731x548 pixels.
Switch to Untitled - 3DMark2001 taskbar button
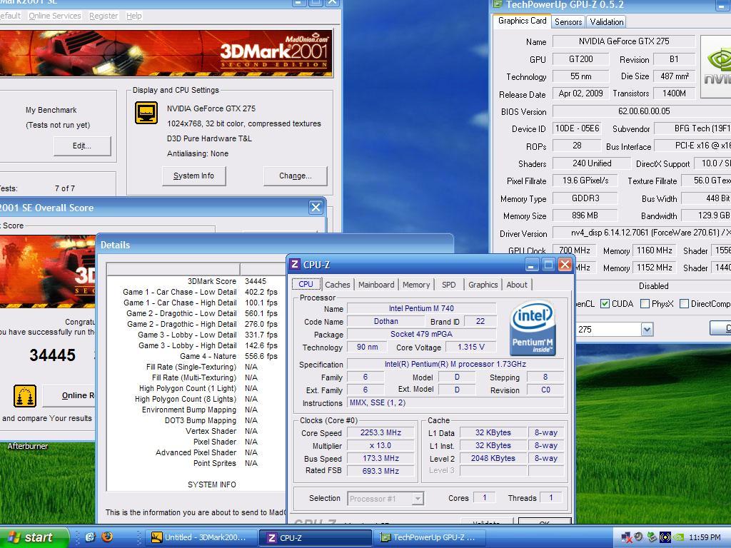click(202, 538)
